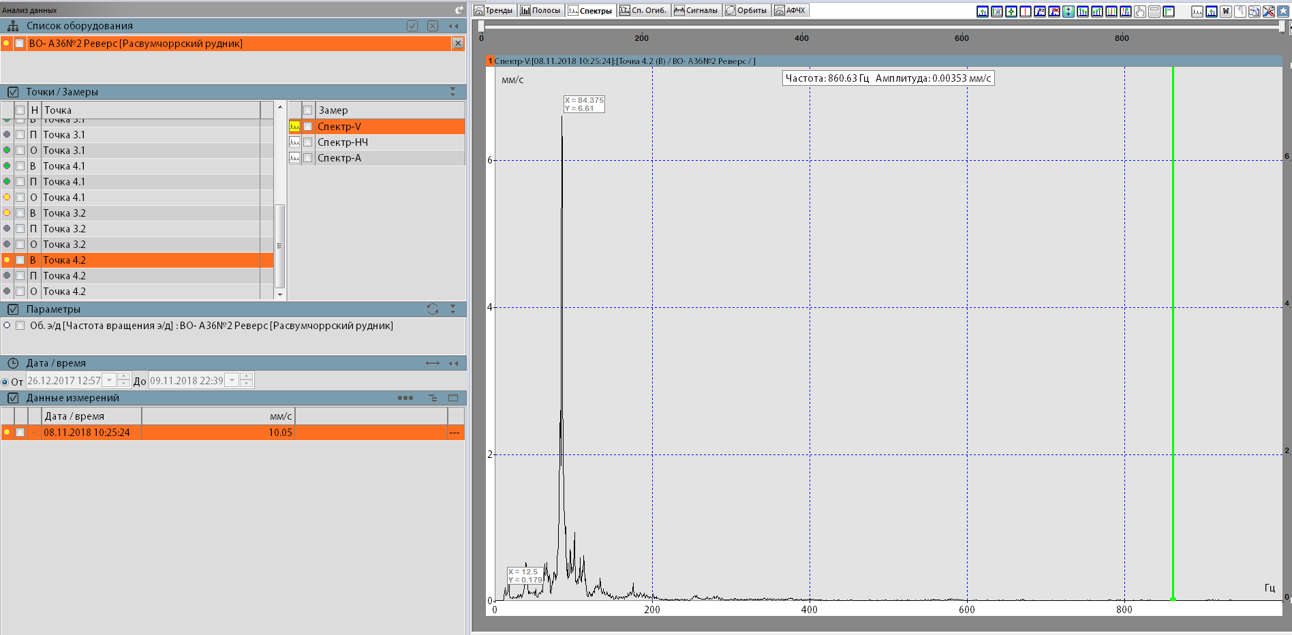Image resolution: width=1292 pixels, height=635 pixels.
Task: Switch to the Спектры tab
Action: pos(590,10)
